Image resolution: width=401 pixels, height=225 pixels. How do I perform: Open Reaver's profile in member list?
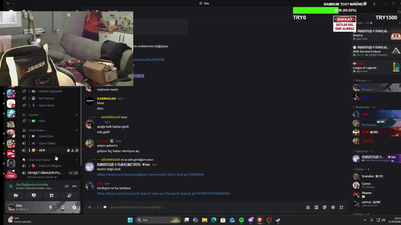pyautogui.click(x=376, y=194)
